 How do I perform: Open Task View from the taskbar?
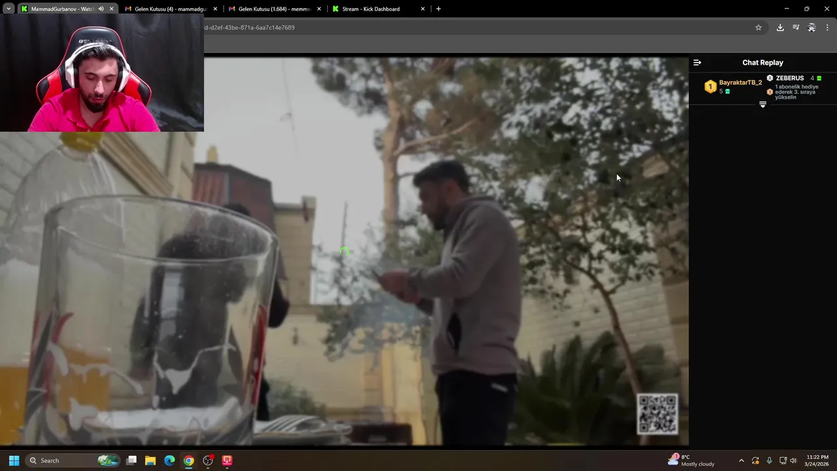point(131,461)
